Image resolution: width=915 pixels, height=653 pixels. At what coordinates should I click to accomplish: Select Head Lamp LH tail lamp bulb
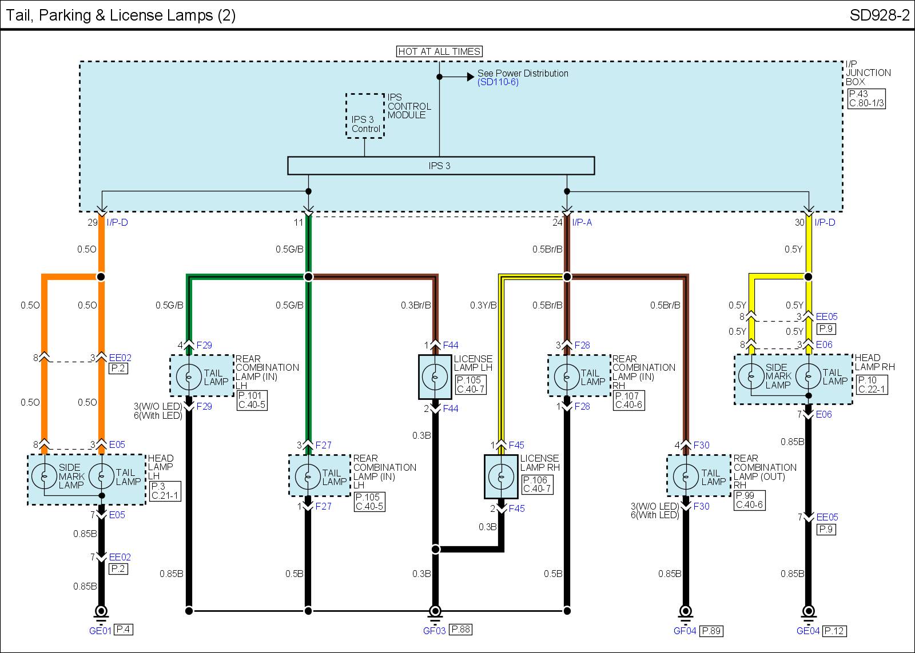pos(102,476)
